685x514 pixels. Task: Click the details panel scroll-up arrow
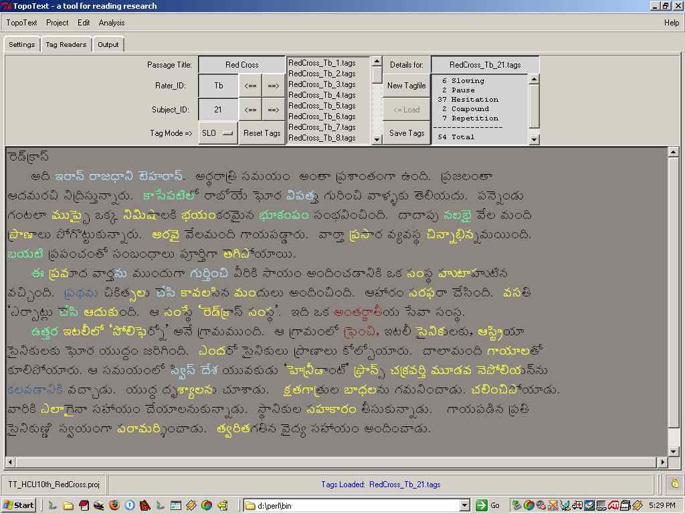coord(534,79)
